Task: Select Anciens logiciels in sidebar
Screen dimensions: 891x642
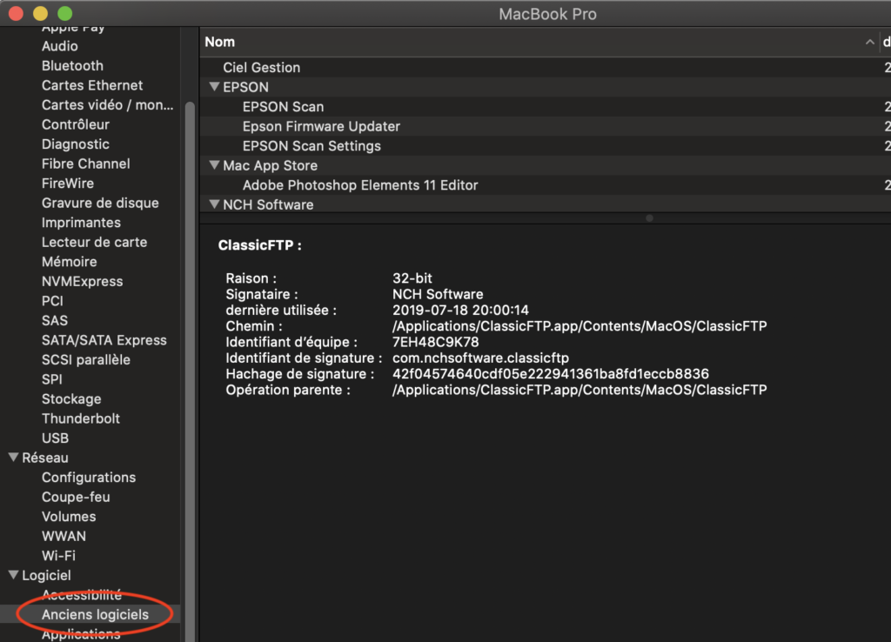Action: point(95,614)
